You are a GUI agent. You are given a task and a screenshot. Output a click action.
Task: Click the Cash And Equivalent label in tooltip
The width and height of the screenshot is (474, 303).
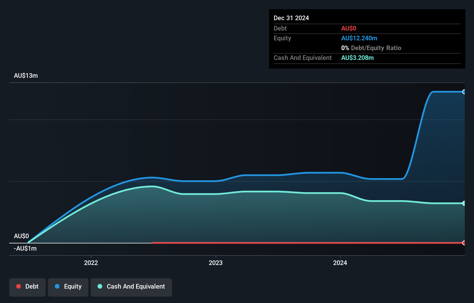point(303,58)
